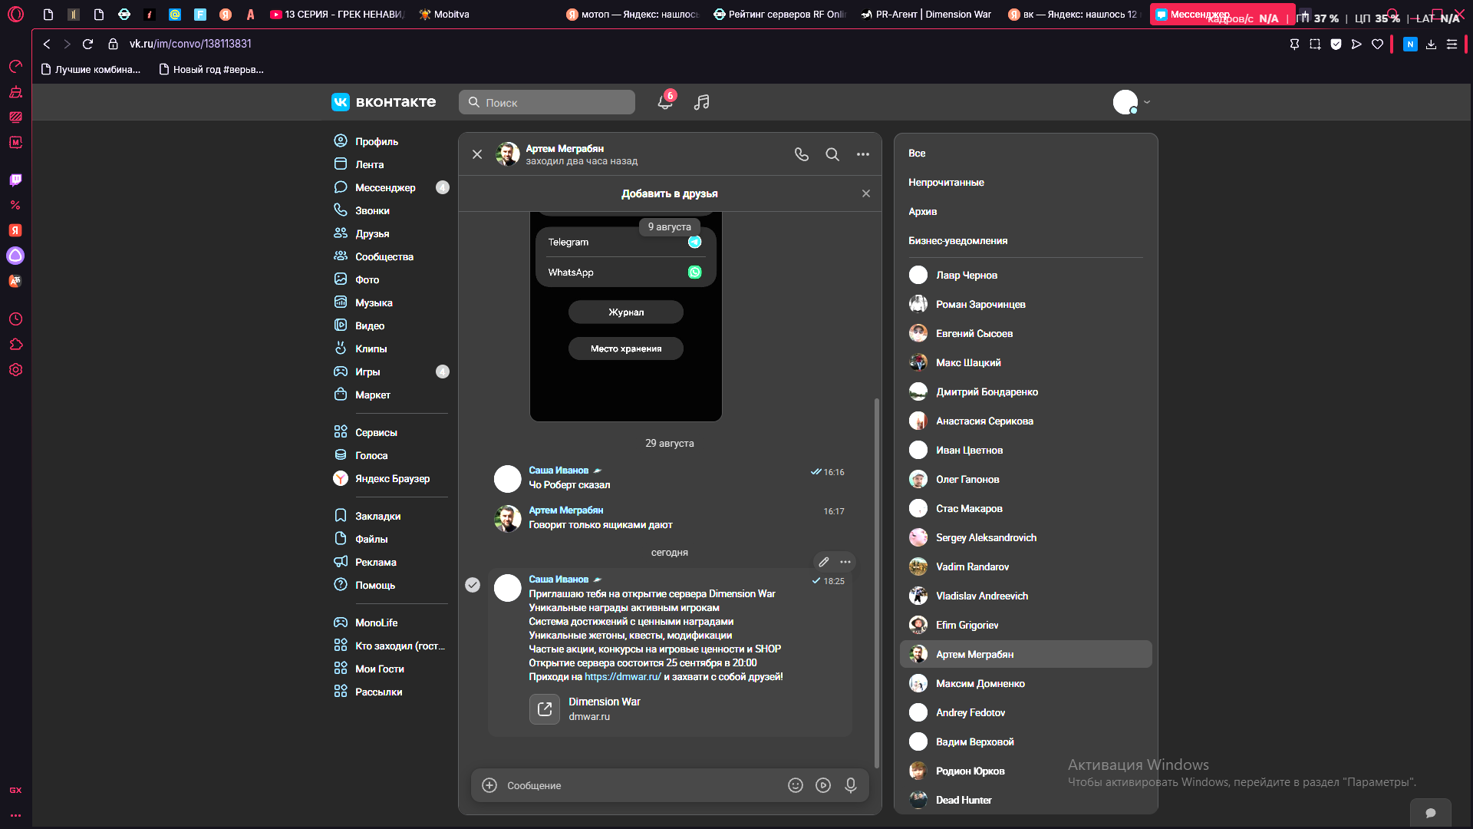Screen dimensions: 1473x829
Task: Dismiss the add-to-friends banner
Action: coord(866,193)
